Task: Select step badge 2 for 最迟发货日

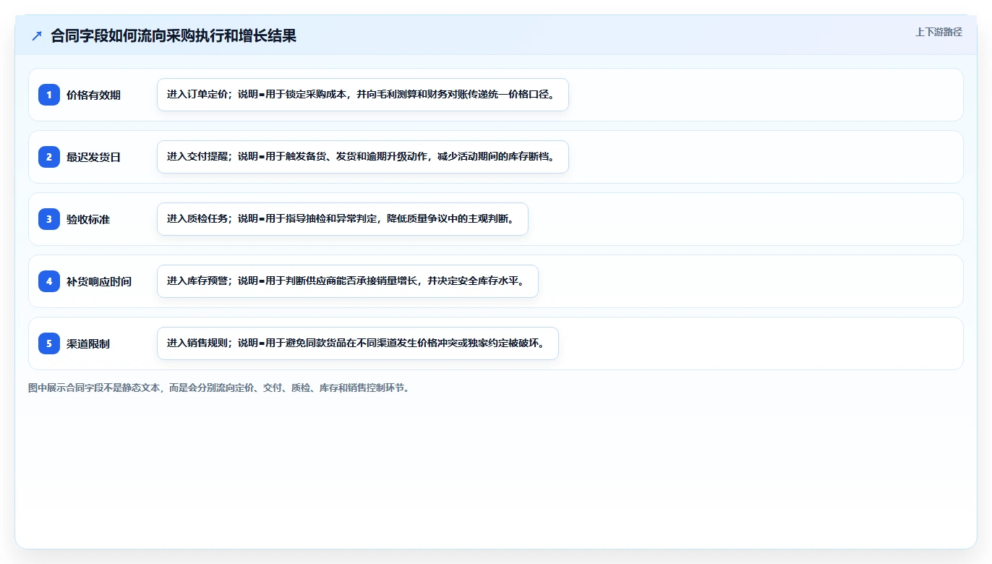Action: point(49,157)
